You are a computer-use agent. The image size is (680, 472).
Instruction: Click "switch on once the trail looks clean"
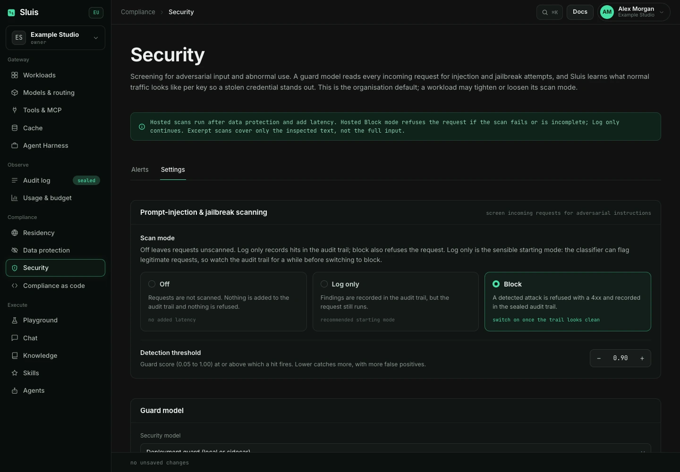[546, 320]
